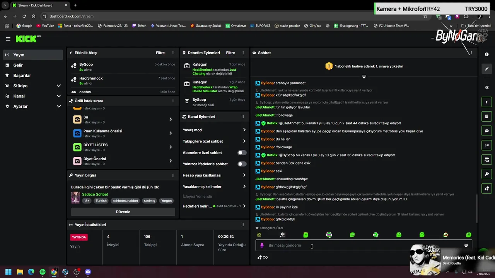
Task: Click the three-dots reward icon at sidebar bottom
Action: pyautogui.click(x=486, y=188)
